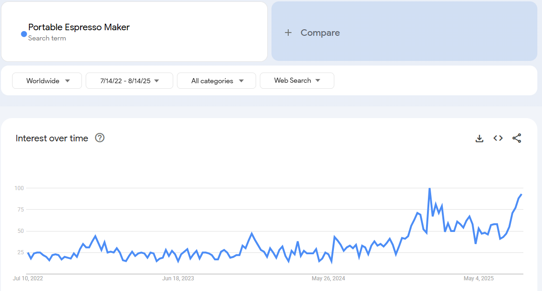Share the Interest over time chart
The image size is (542, 291).
516,138
